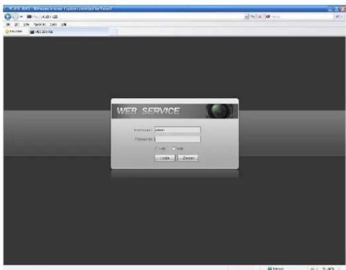Viewport: 346px width, 270px height.
Task: Click the zoom level control in status bar
Action: tap(331, 268)
